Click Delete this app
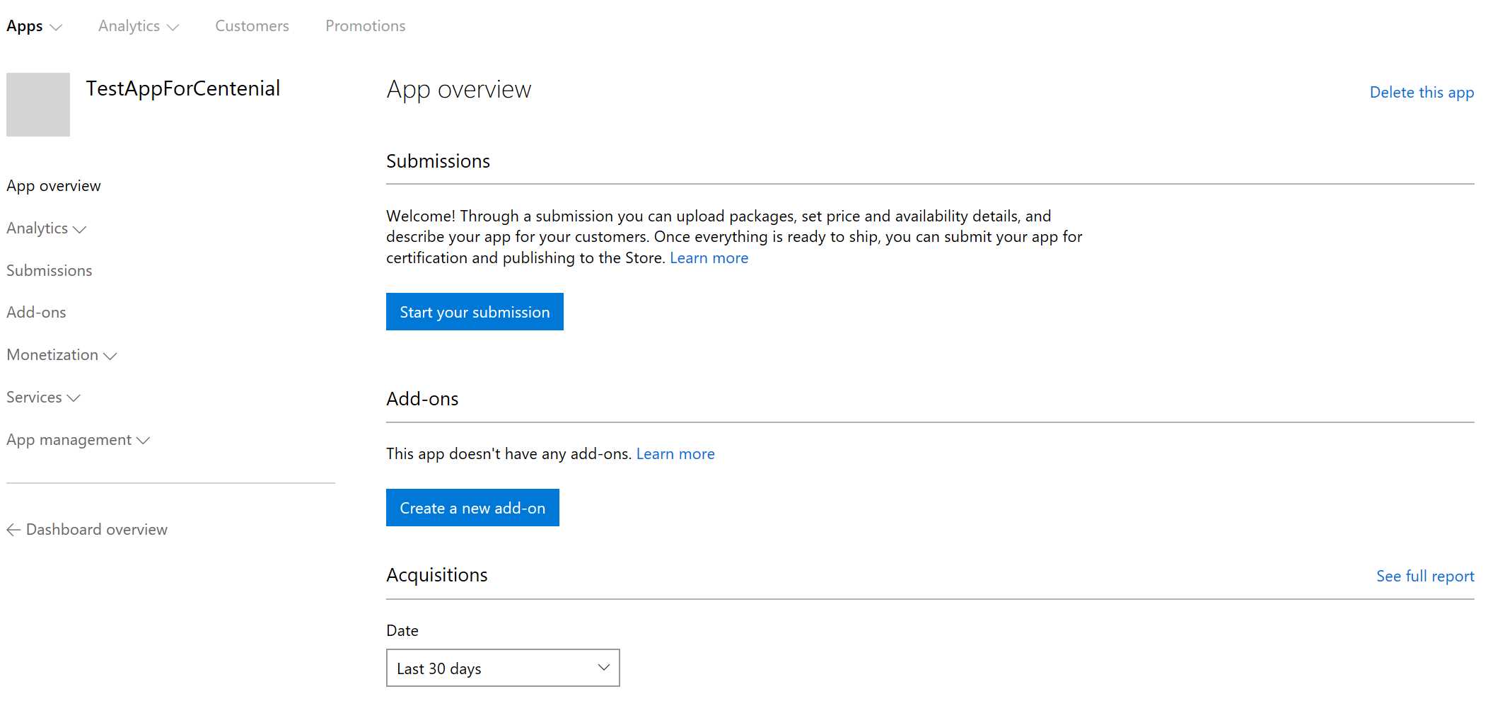The width and height of the screenshot is (1488, 701). click(x=1422, y=92)
